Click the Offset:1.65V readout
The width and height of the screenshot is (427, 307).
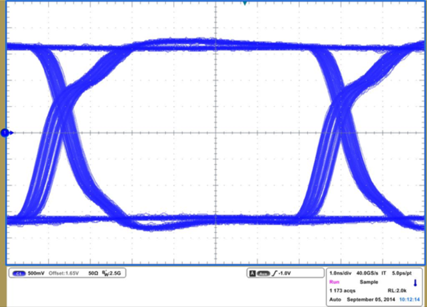[64, 273]
